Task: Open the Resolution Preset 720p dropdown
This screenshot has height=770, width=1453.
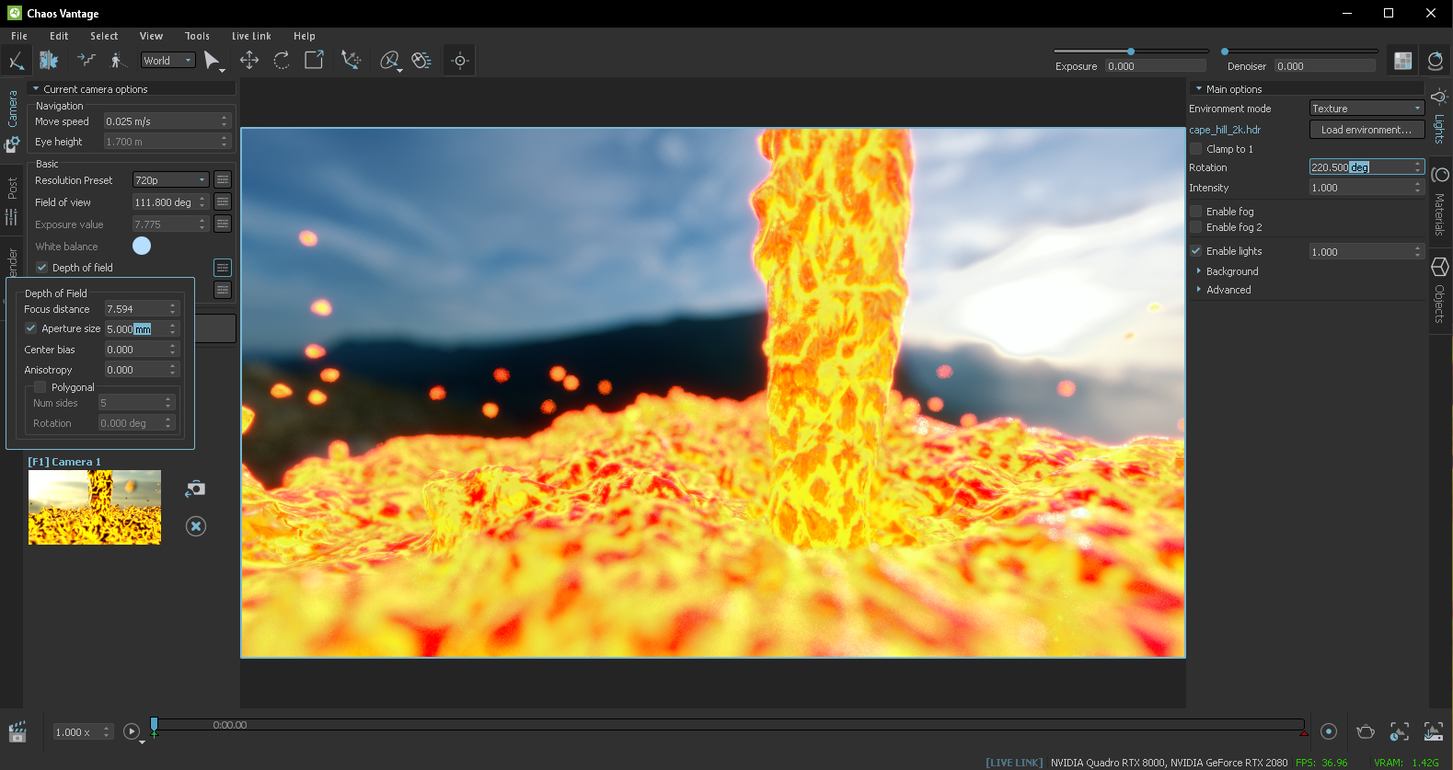Action: (170, 180)
